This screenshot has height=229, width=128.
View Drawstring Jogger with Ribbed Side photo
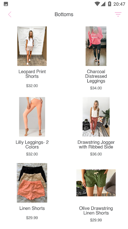(x=96, y=117)
